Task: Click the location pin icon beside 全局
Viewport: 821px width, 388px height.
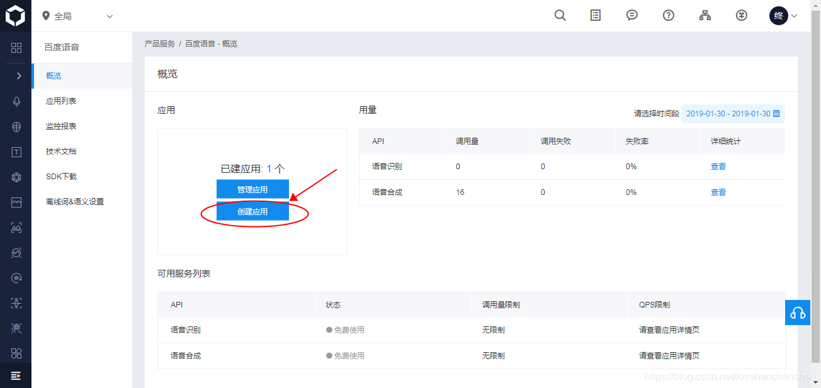Action: [45, 16]
